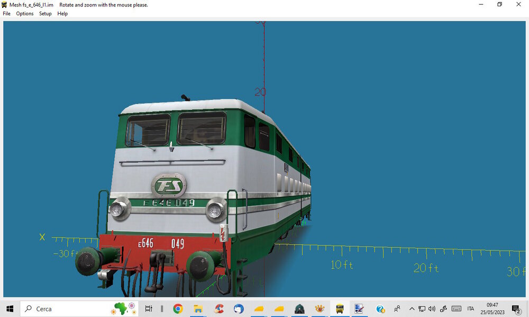The image size is (529, 317).
Task: Expand the hidden system tray icons
Action: click(x=412, y=309)
